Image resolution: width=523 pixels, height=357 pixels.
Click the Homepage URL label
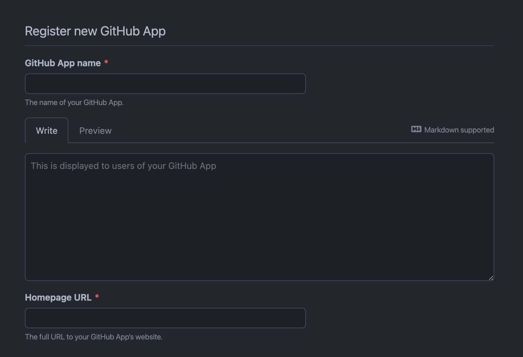[x=58, y=298]
